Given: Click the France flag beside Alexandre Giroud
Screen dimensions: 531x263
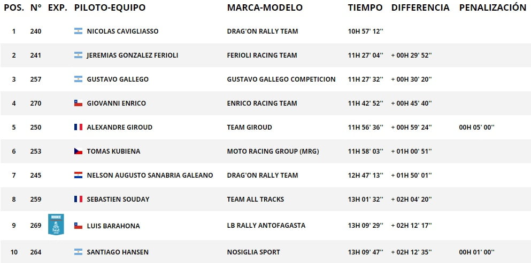Looking at the screenshot, I should coord(78,127).
